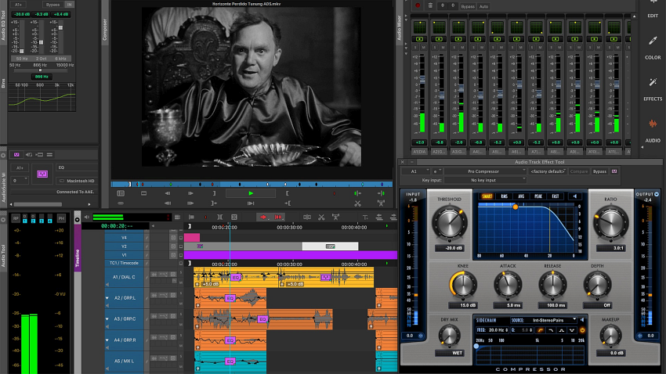Screen dimensions: 666x374
Task: Toggle the IN button in Audio EQ Tool
Action: [70, 5]
